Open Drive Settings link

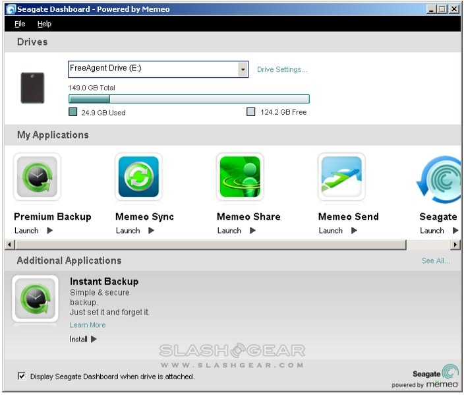pyautogui.click(x=282, y=70)
